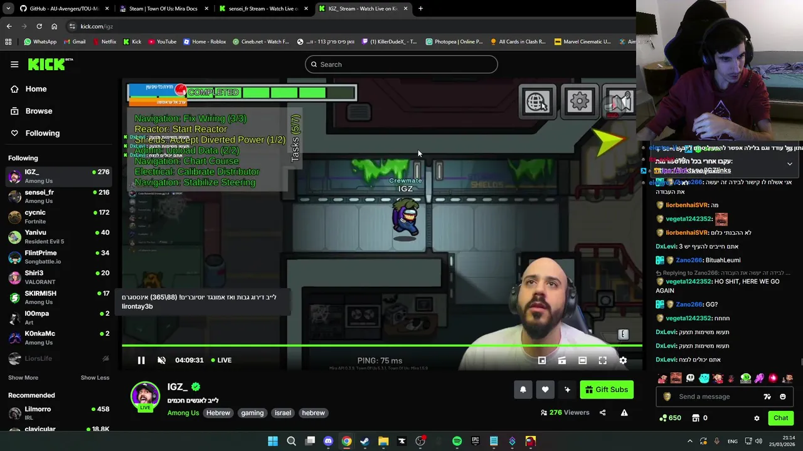The image size is (803, 451).
Task: Switch to GitHub AU-Avengers tab
Action: point(63,9)
